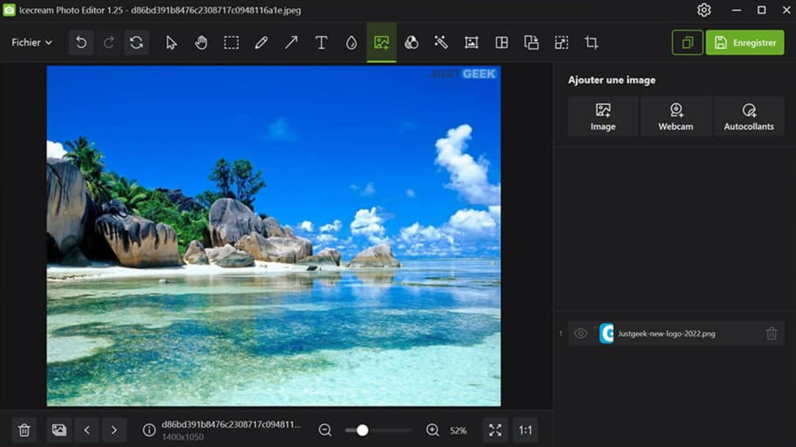This screenshot has height=447, width=796.
Task: Adjust the zoom slider at the bottom
Action: (x=361, y=430)
